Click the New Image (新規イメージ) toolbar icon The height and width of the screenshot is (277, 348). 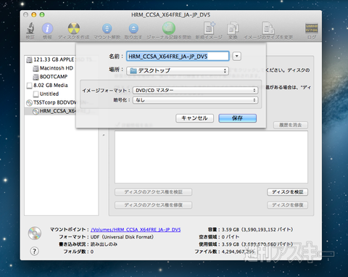tap(209, 28)
